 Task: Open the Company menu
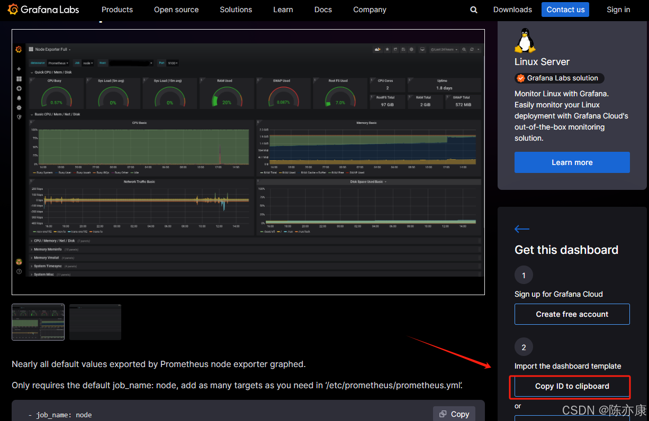(x=369, y=10)
